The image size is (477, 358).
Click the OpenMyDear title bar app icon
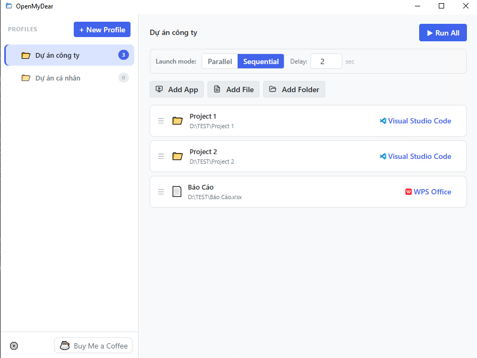(9, 6)
